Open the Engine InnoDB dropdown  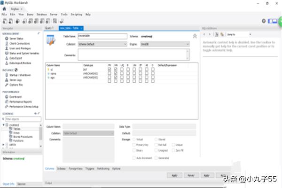click(165, 44)
